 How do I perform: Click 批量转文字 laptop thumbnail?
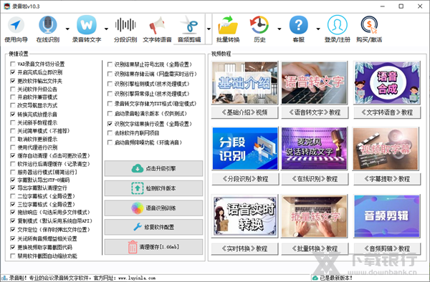click(315, 216)
